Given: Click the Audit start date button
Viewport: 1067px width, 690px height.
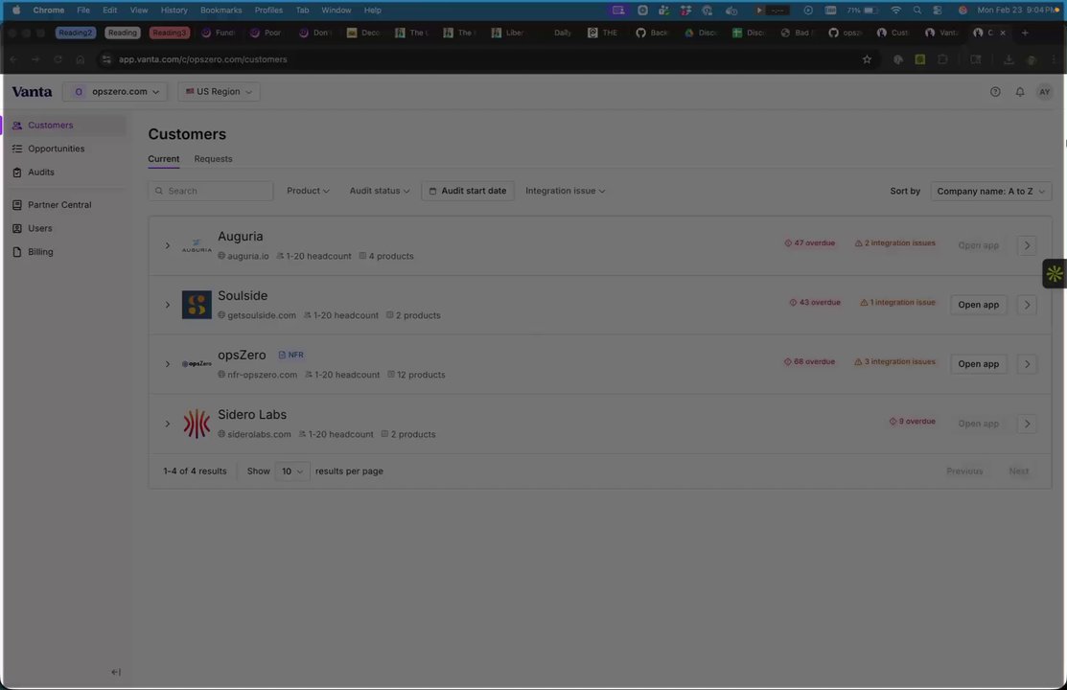Looking at the screenshot, I should (468, 192).
